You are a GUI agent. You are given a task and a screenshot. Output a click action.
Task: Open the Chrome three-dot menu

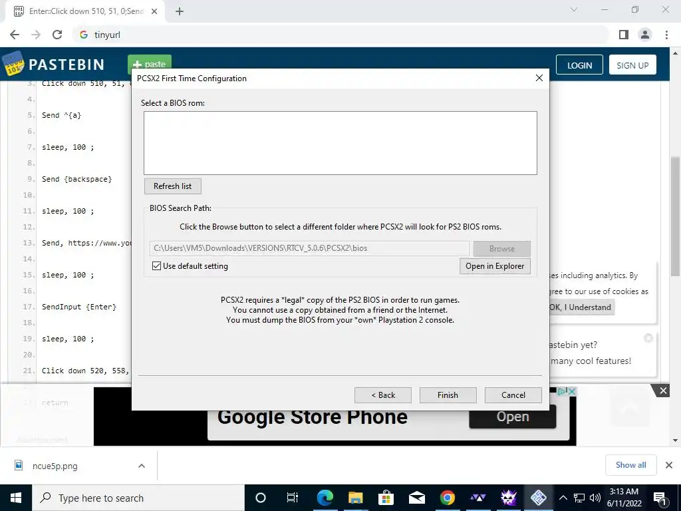[x=666, y=35]
